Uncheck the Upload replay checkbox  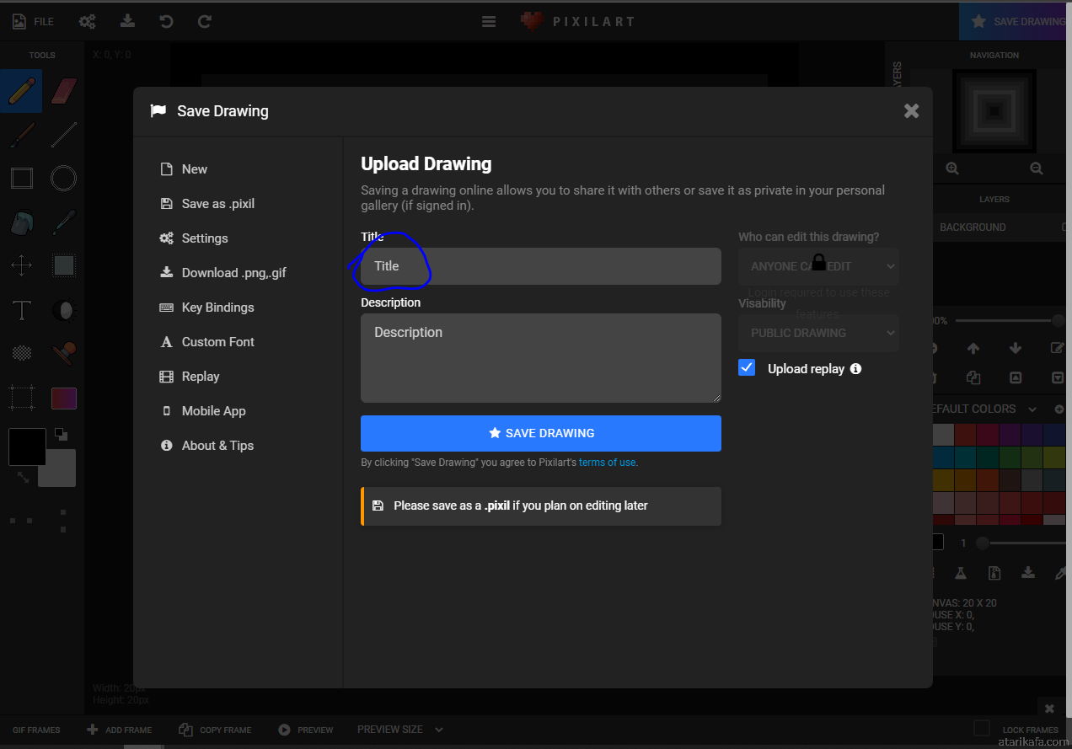(x=747, y=367)
